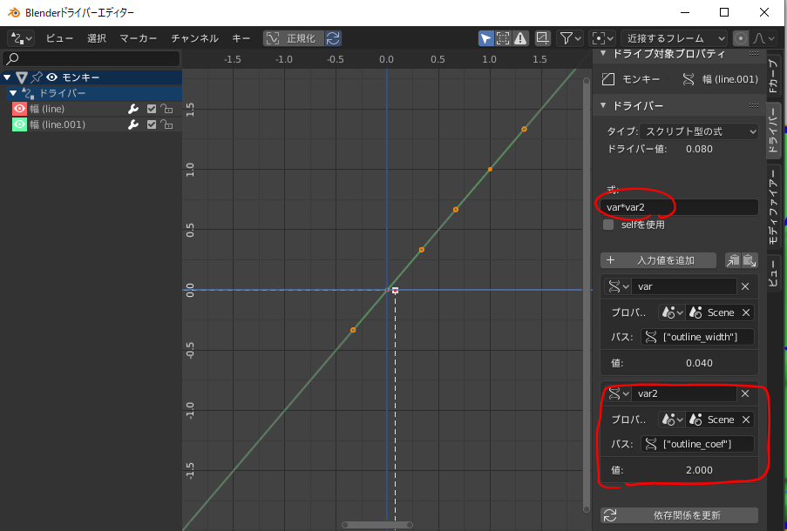Collapse the ドライバー tree group
This screenshot has height=531, width=787.
[x=14, y=93]
